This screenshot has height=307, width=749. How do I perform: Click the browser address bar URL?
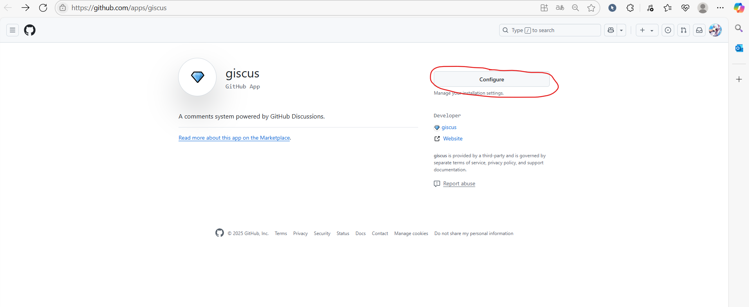(119, 8)
